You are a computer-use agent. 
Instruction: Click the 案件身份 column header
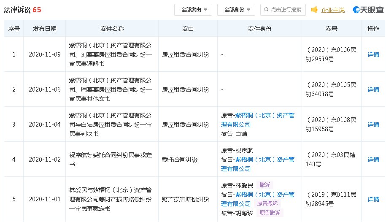tap(260, 29)
